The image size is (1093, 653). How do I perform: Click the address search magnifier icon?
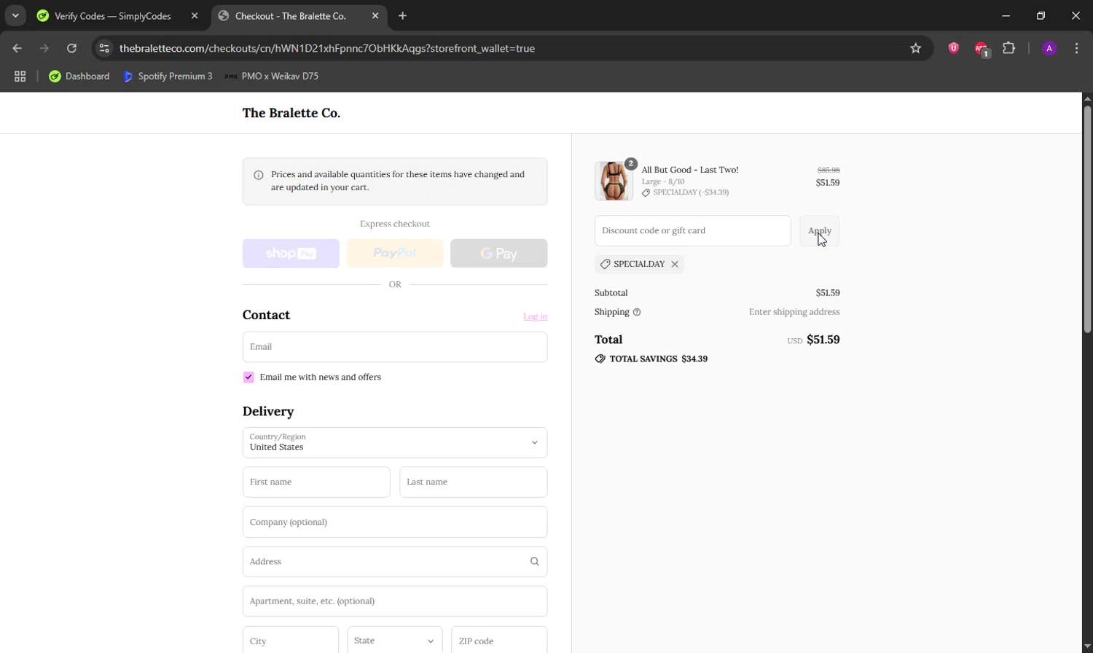[x=535, y=562]
